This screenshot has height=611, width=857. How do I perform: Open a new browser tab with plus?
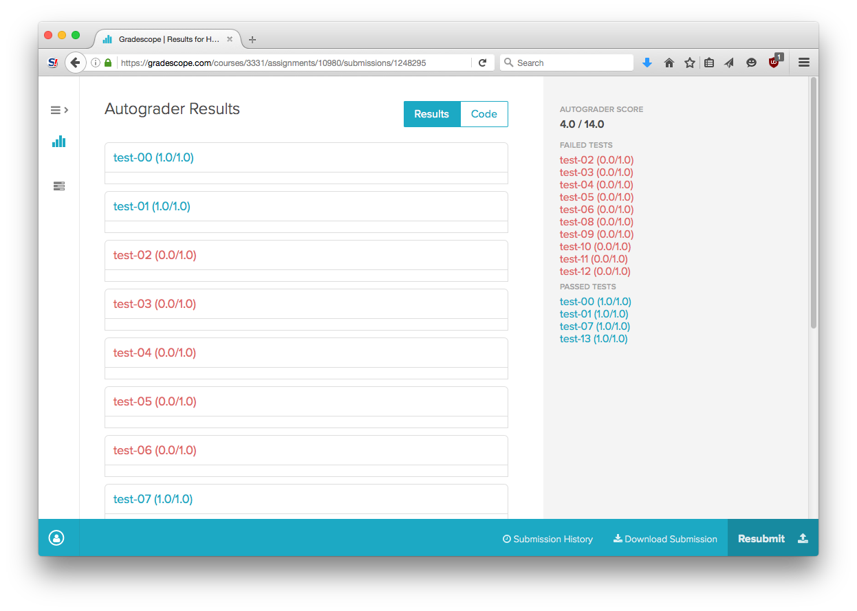coord(252,40)
